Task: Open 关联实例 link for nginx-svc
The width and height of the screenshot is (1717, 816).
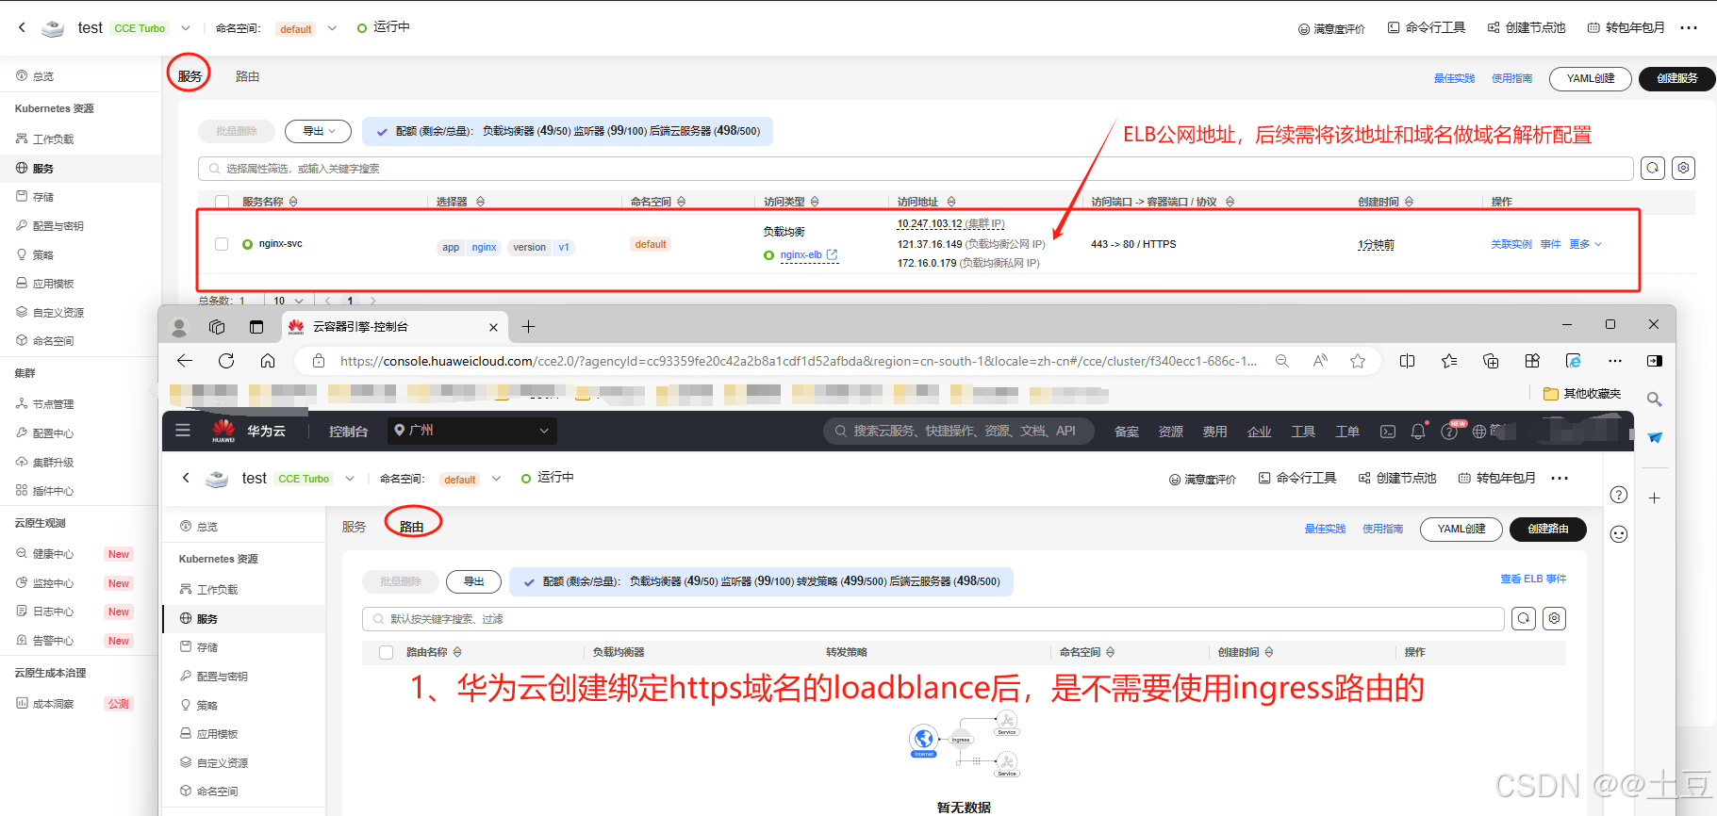Action: [x=1511, y=244]
